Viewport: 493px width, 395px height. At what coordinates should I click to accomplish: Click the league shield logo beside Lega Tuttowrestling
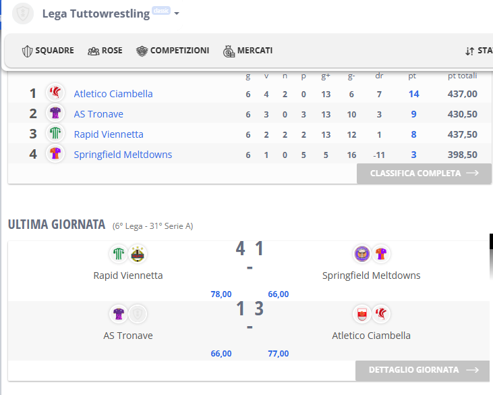point(23,14)
